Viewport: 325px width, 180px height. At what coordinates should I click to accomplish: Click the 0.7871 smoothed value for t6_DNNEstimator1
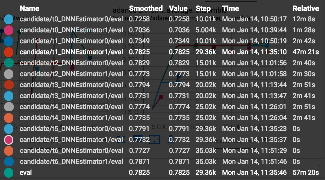click(139, 162)
